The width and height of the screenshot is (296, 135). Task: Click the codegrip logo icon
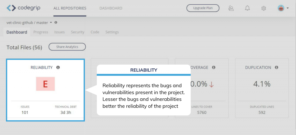coord(11,8)
